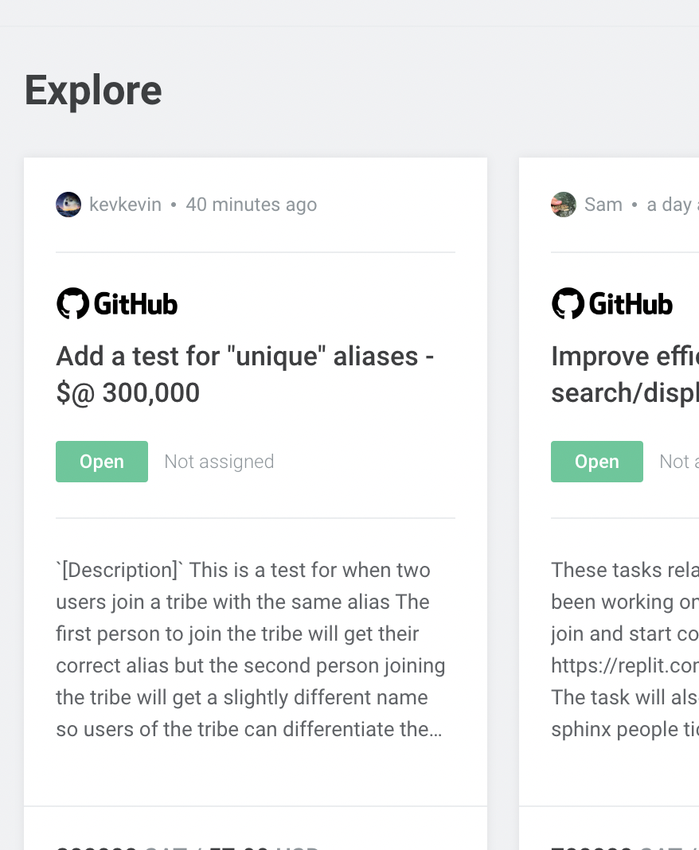This screenshot has height=850, width=699.
Task: Click the timestamp "40 minutes ago"
Action: (251, 205)
